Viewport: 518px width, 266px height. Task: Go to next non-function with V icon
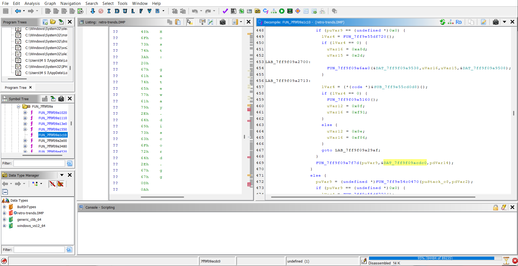click(149, 11)
